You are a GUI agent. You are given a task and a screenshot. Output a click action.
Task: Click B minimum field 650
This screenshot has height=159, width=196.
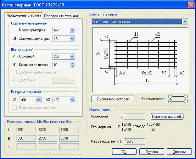tap(26, 138)
